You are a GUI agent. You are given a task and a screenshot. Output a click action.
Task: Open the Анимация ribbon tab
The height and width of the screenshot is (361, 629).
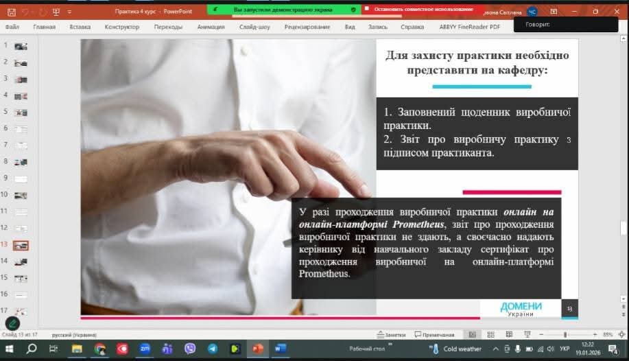(211, 27)
